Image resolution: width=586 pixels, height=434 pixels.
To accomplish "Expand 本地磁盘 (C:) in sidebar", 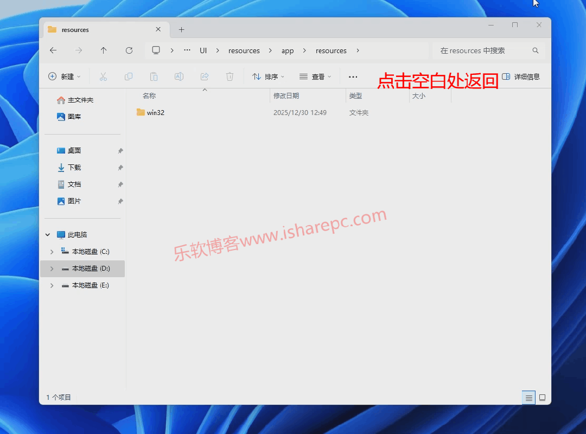I will [52, 251].
